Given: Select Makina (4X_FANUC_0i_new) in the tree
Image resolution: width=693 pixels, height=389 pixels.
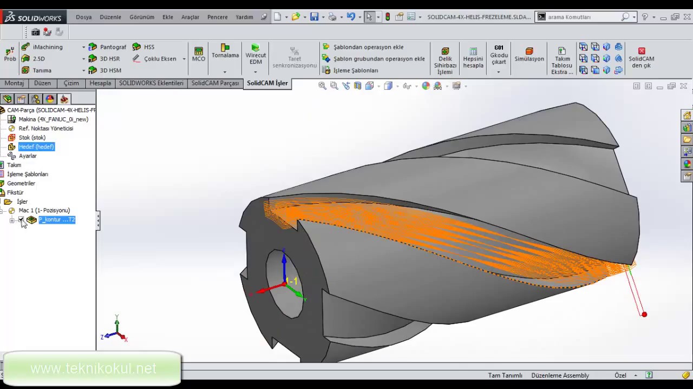Looking at the screenshot, I should pos(53,119).
